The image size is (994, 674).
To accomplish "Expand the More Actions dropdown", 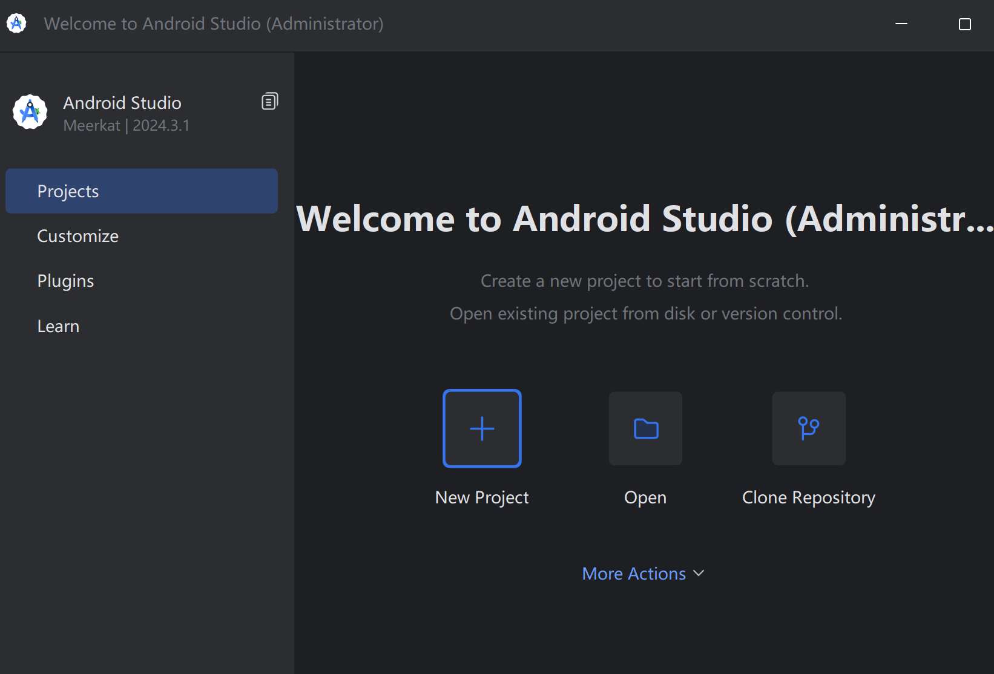I will tap(643, 574).
